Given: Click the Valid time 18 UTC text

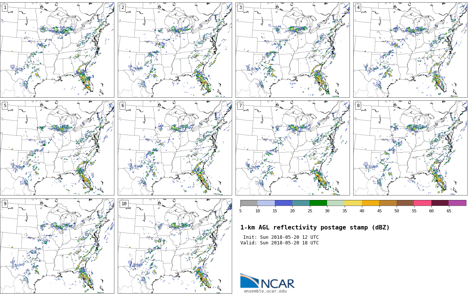Looking at the screenshot, I should click(x=280, y=243).
